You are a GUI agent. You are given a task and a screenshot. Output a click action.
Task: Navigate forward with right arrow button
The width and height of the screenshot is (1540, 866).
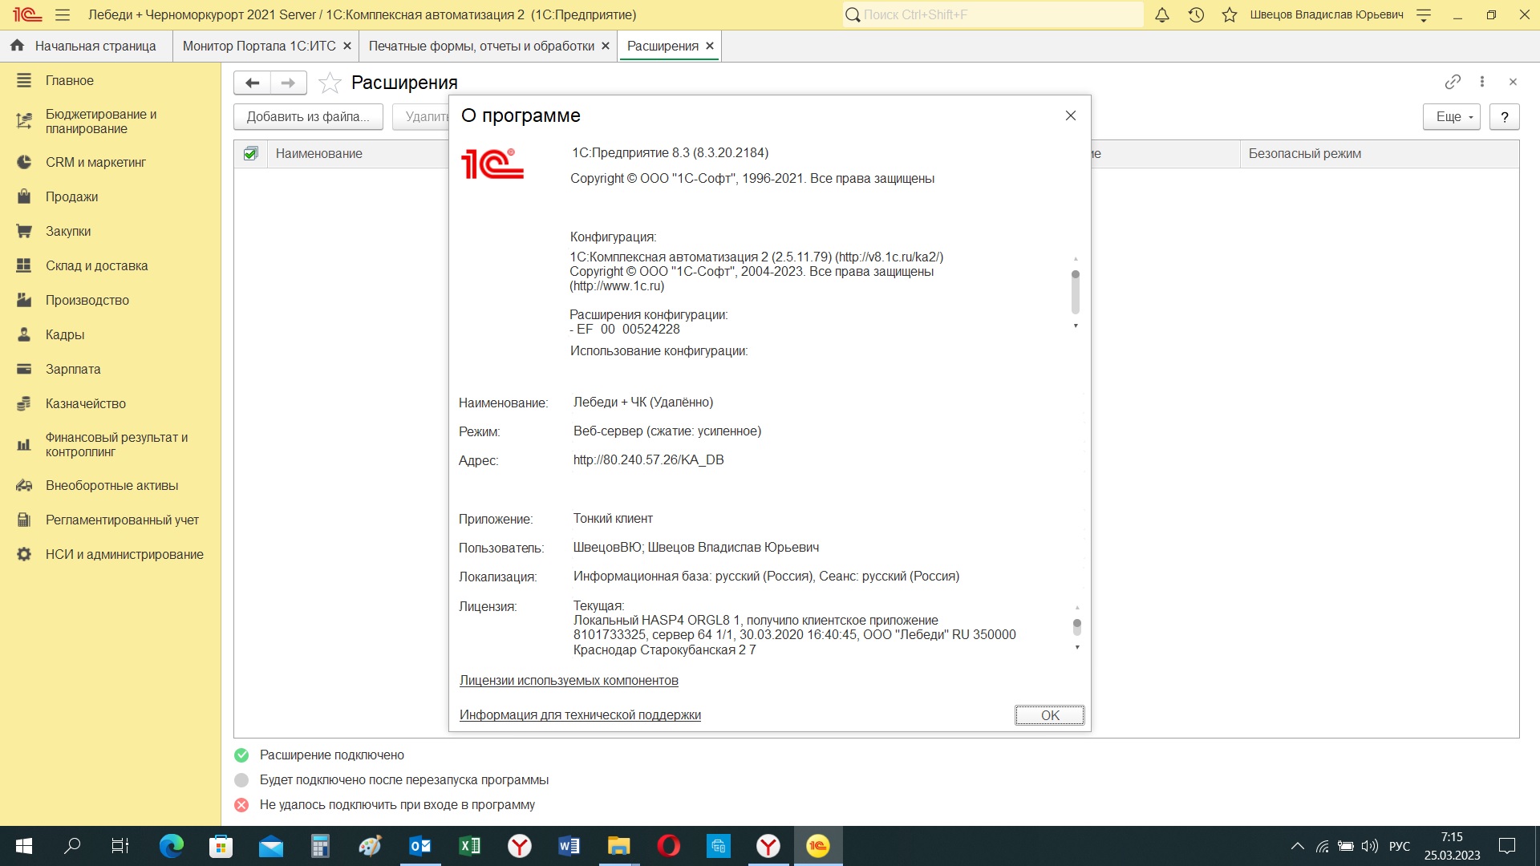(289, 83)
